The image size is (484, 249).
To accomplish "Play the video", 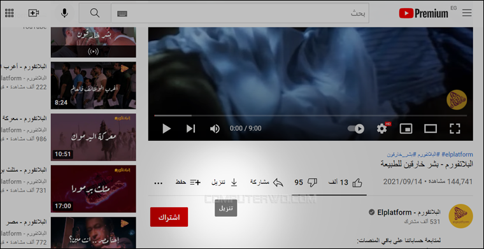I will pos(166,129).
